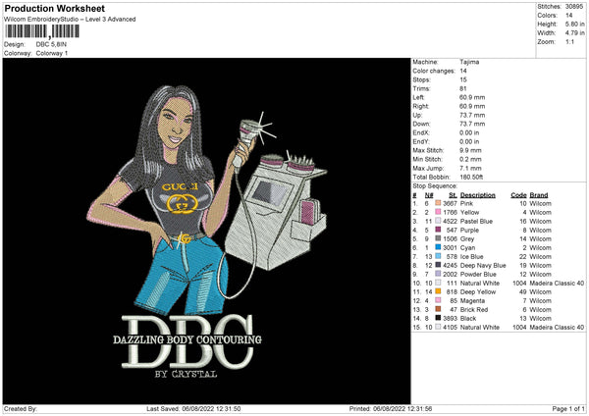The width and height of the screenshot is (589, 416).
Task: Choose the Cyan thread swatch
Action: coord(438,247)
